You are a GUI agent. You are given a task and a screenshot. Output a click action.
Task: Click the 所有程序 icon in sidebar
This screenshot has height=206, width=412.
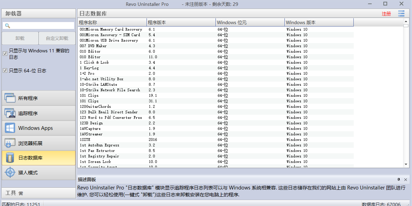(x=10, y=98)
